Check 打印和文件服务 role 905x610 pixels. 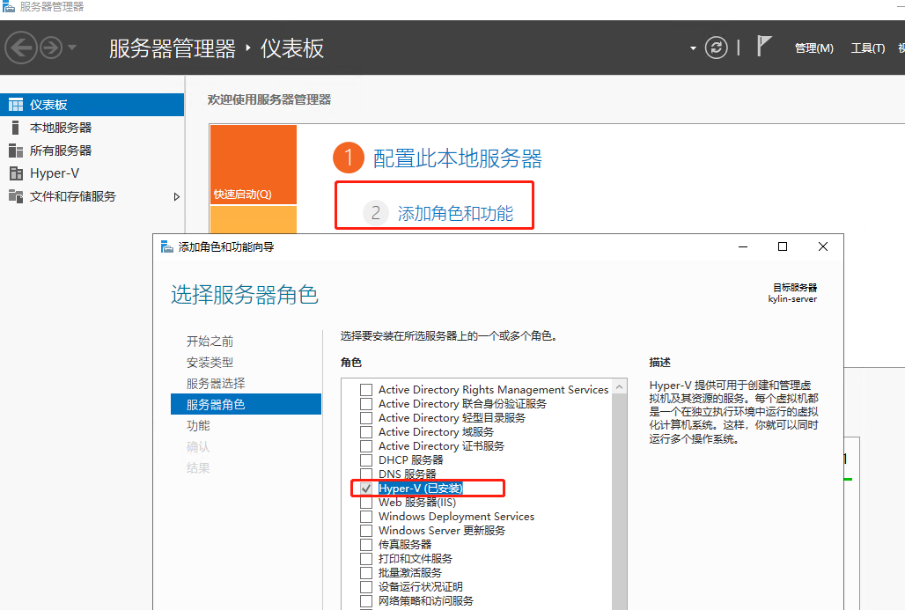366,559
